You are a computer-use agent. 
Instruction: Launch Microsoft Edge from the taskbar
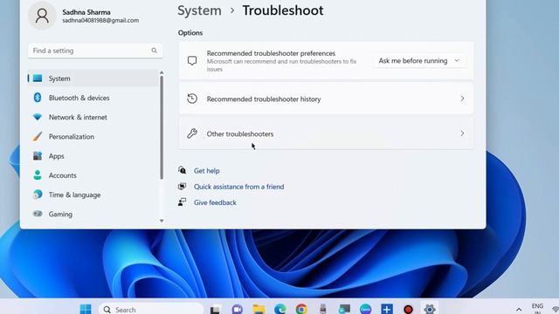tap(280, 309)
